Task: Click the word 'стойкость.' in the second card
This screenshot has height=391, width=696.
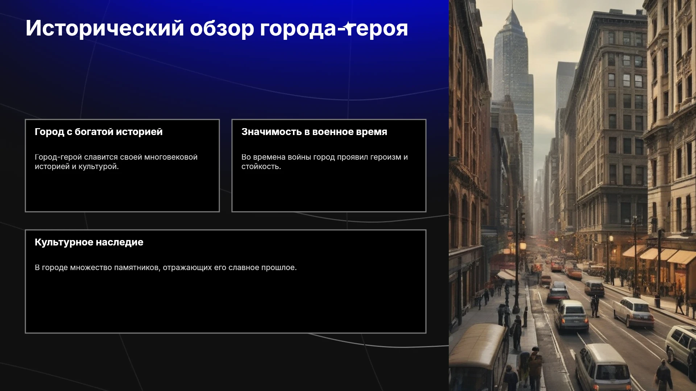Action: (x=261, y=167)
